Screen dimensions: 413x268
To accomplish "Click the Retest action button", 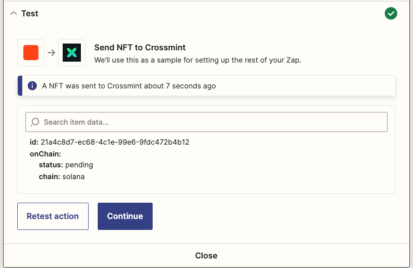I will click(x=53, y=216).
